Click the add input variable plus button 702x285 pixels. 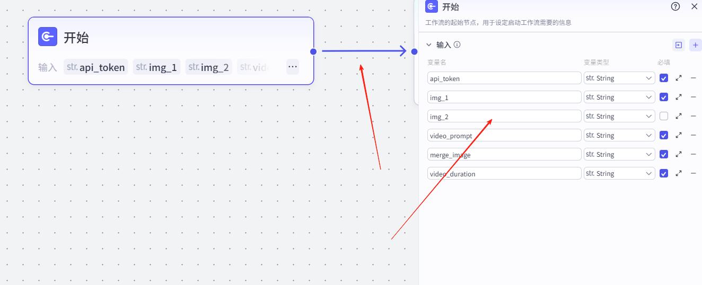point(695,45)
